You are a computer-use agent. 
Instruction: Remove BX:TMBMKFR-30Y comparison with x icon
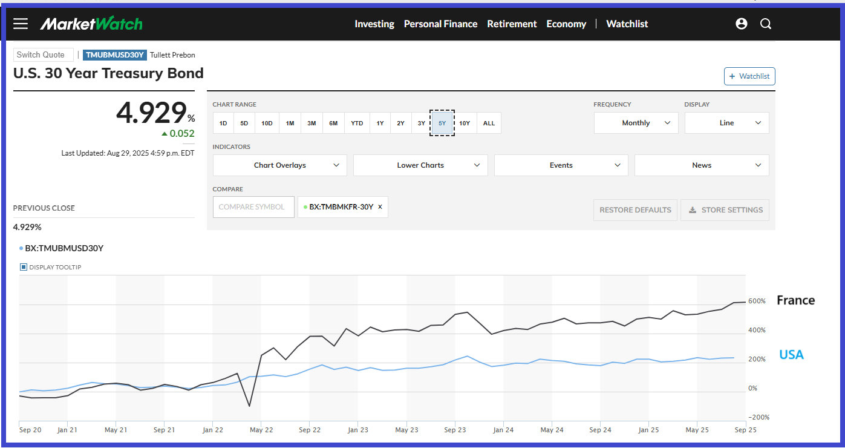(380, 207)
